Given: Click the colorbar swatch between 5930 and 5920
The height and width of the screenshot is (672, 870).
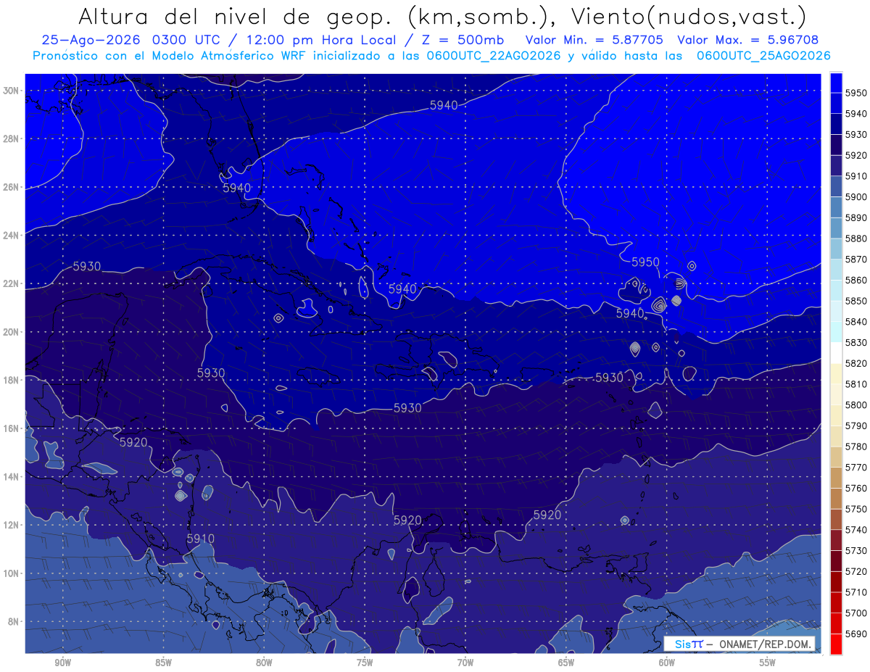Looking at the screenshot, I should click(836, 145).
